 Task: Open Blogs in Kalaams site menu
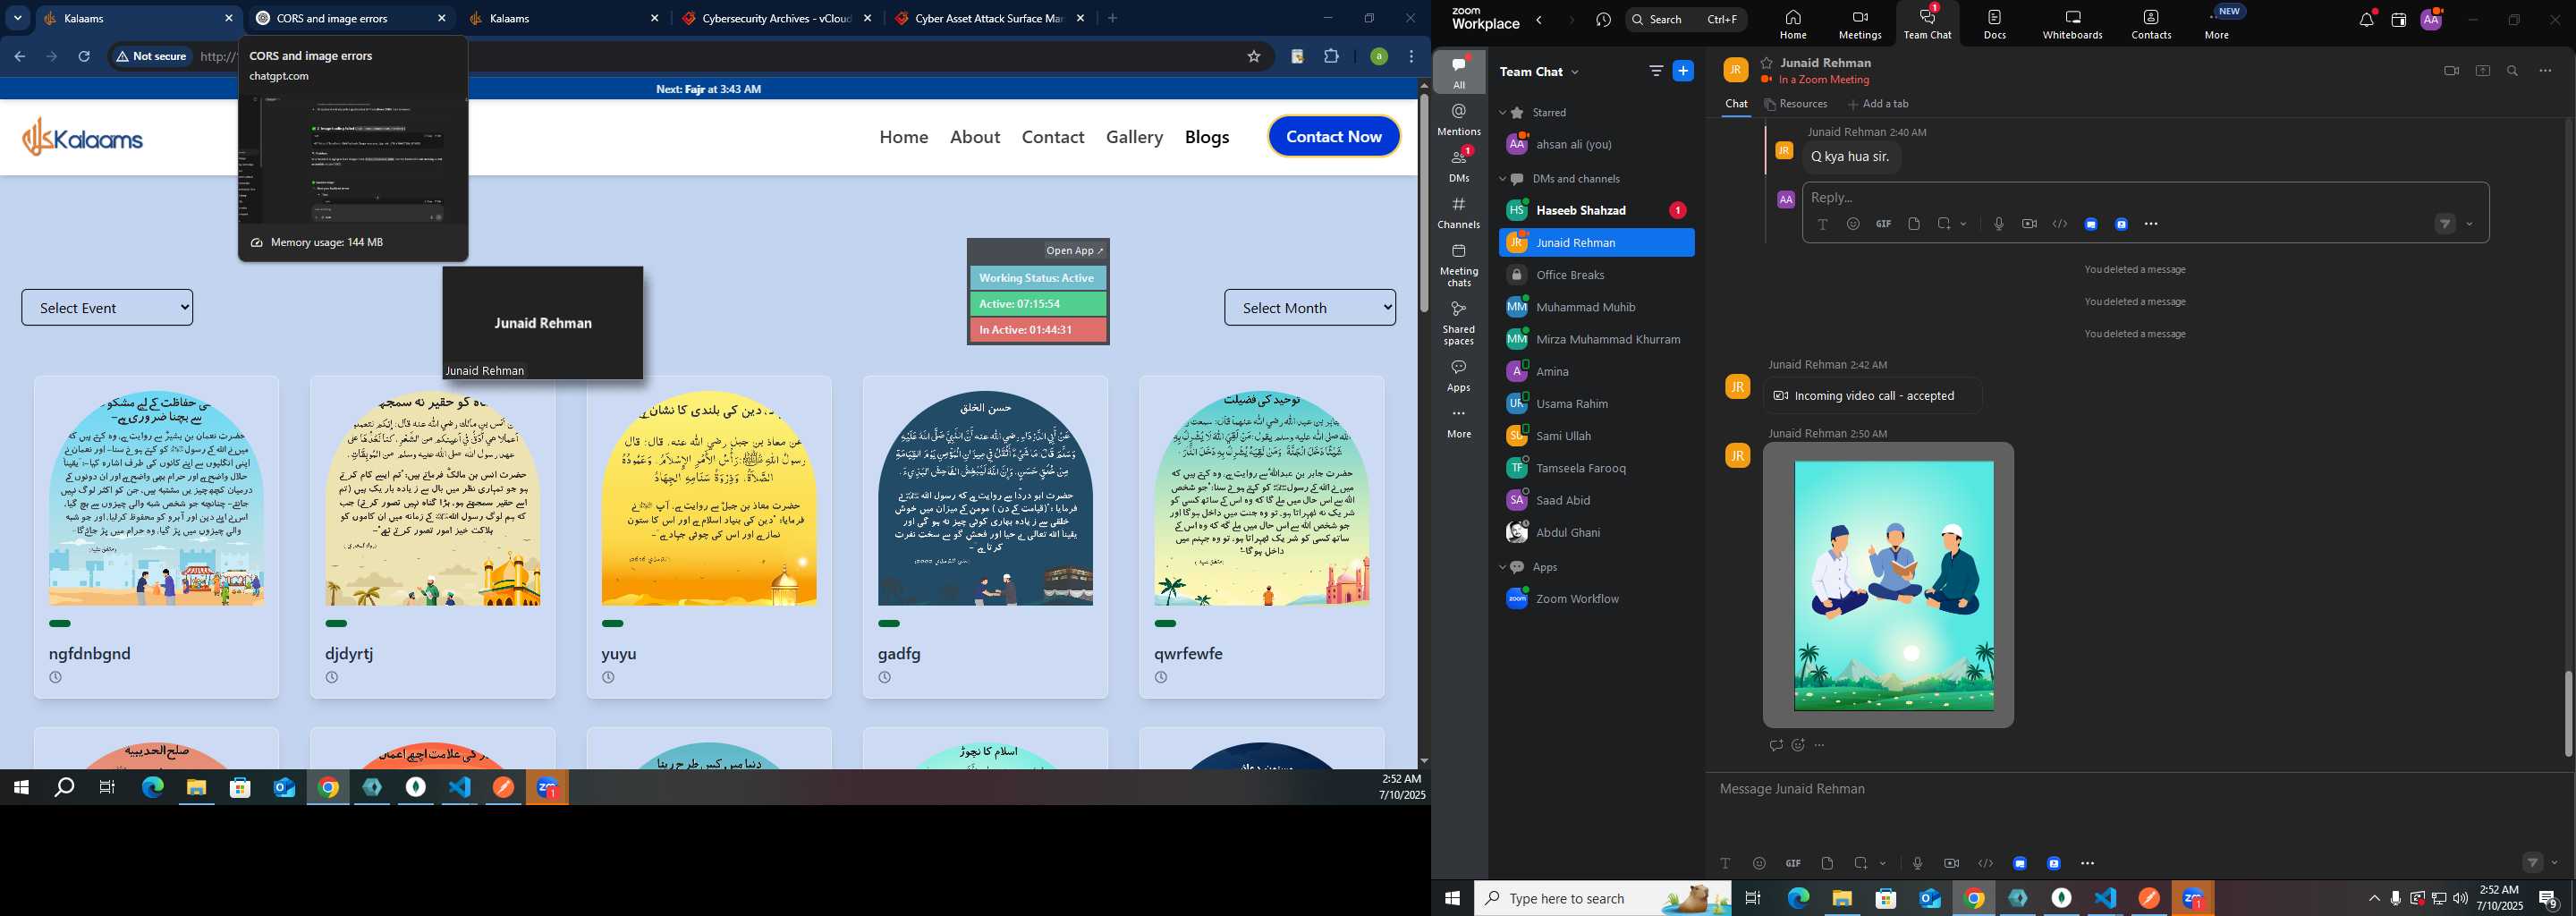point(1207,137)
